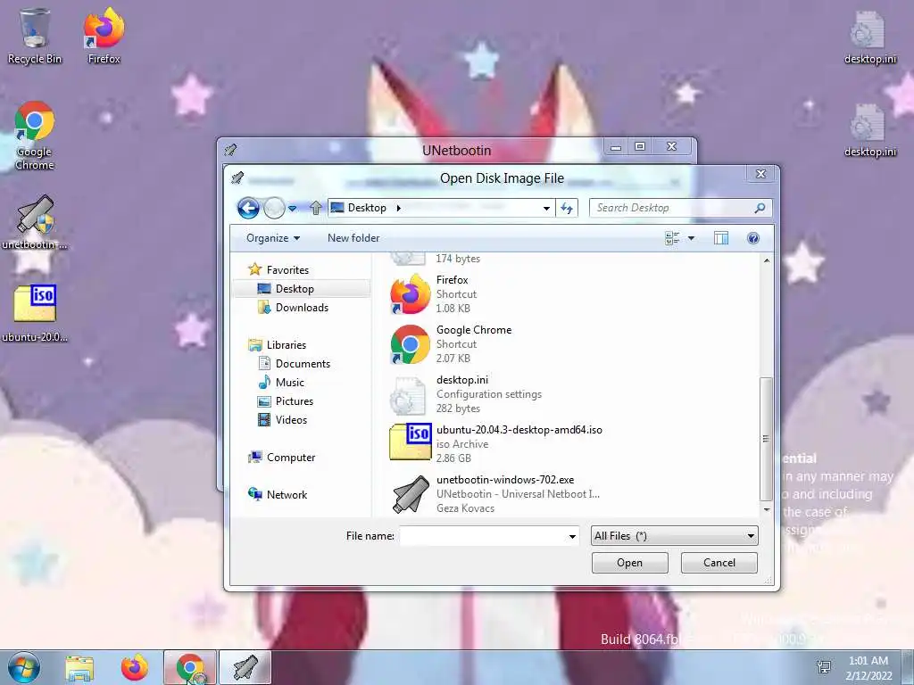Expand the File name history dropdown
The width and height of the screenshot is (914, 685).
pyautogui.click(x=572, y=536)
